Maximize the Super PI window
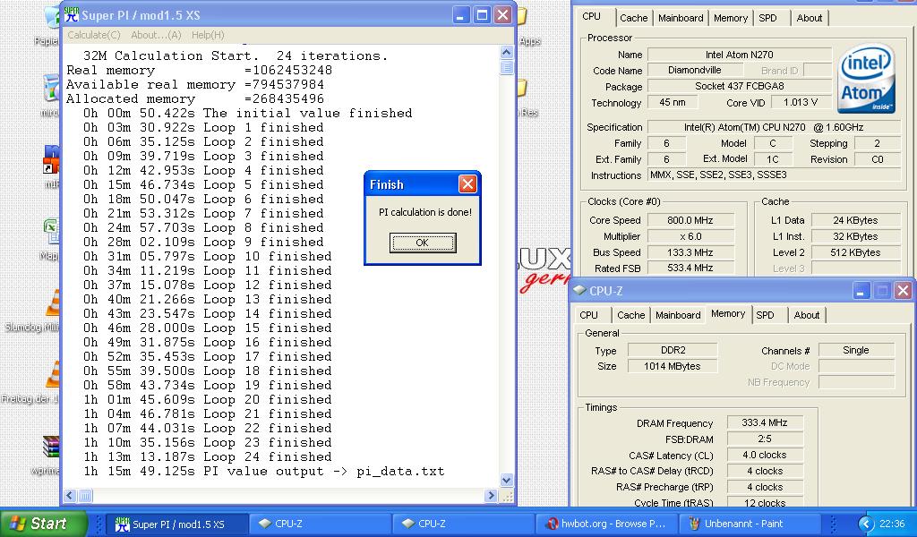The width and height of the screenshot is (917, 537). point(482,15)
